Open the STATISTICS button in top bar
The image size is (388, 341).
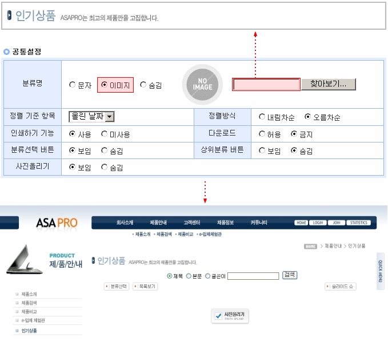(x=358, y=223)
